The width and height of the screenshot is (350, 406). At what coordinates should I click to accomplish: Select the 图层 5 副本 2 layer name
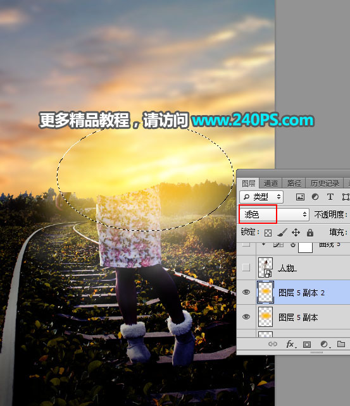pos(301,293)
